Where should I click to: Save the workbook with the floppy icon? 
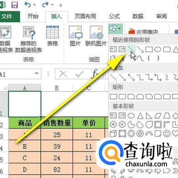coord(15,5)
